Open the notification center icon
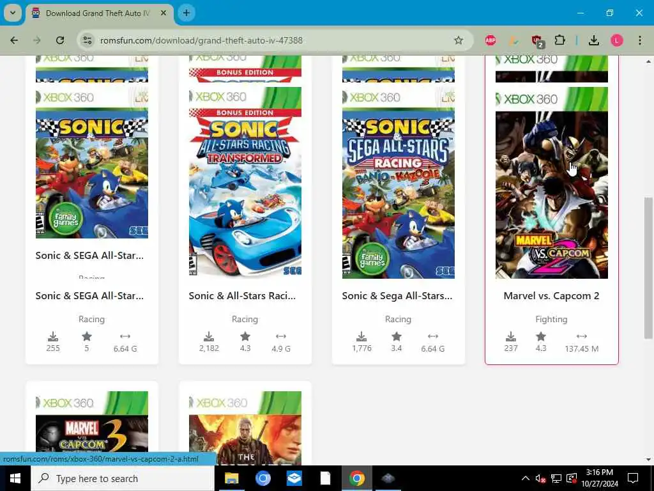The image size is (654, 491). click(x=633, y=478)
